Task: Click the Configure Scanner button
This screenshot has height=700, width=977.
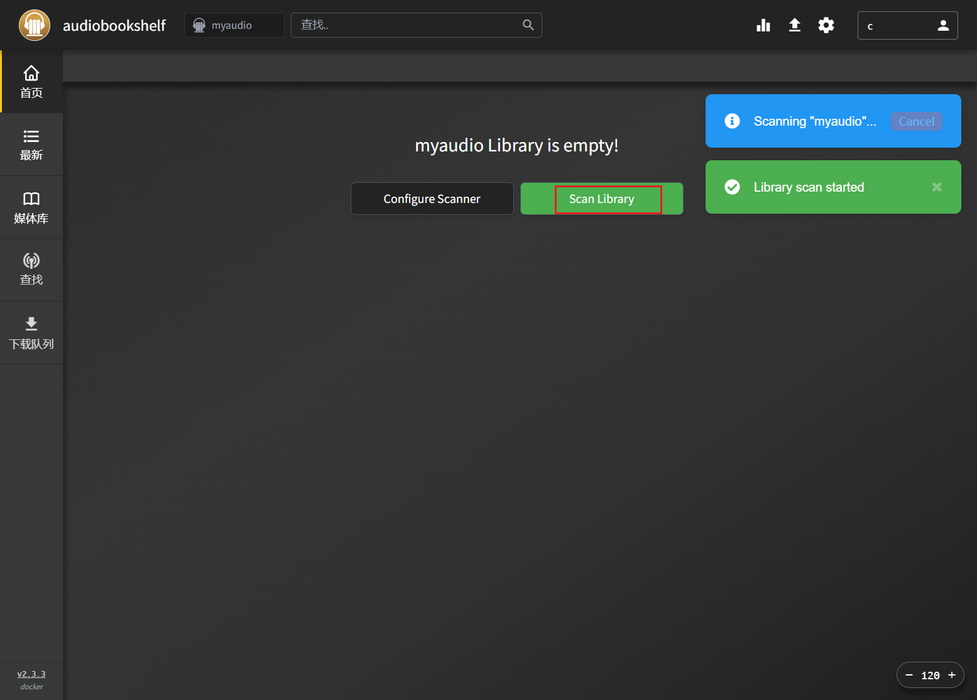Action: [x=432, y=199]
